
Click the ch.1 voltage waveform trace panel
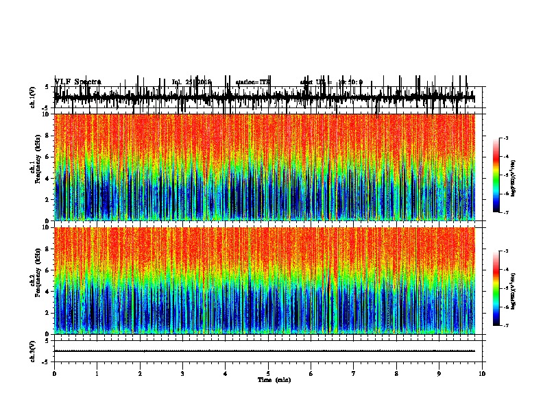[269, 97]
